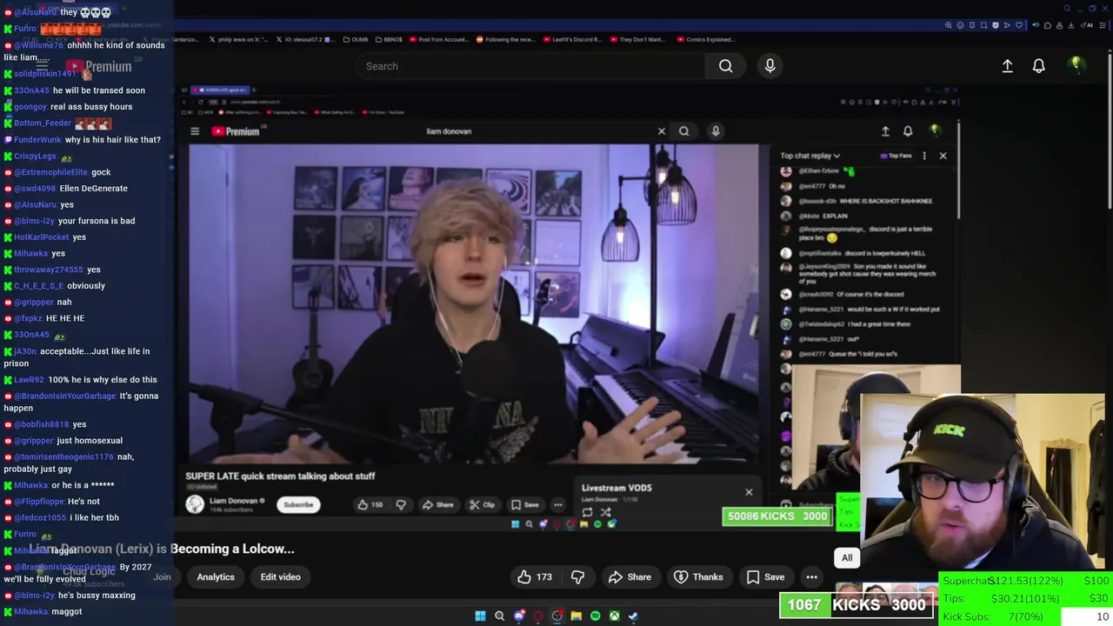Open chat replay three-dot options

point(924,156)
